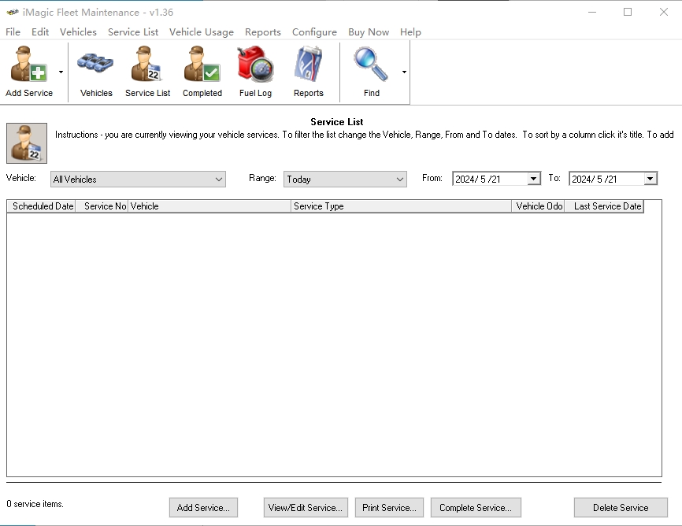The height and width of the screenshot is (526, 682).
Task: Sort by Service No column
Action: click(102, 206)
